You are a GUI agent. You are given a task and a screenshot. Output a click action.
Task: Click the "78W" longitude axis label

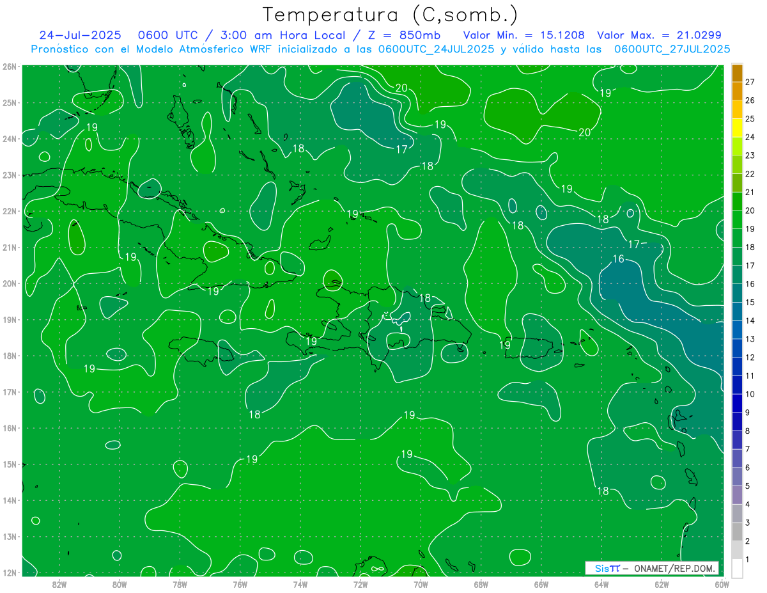pos(180,584)
